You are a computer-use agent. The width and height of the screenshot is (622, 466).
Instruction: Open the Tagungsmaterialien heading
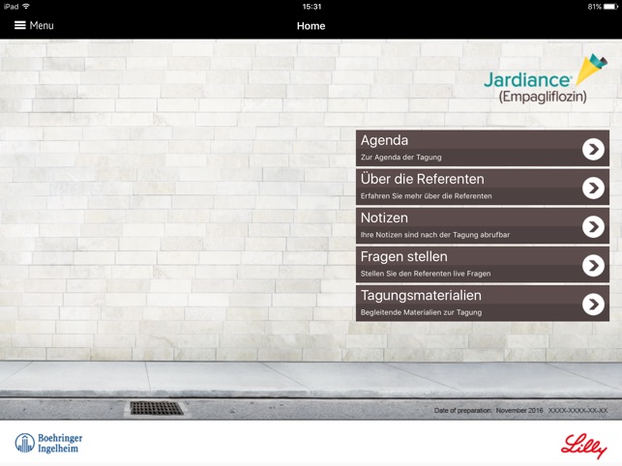(x=421, y=296)
